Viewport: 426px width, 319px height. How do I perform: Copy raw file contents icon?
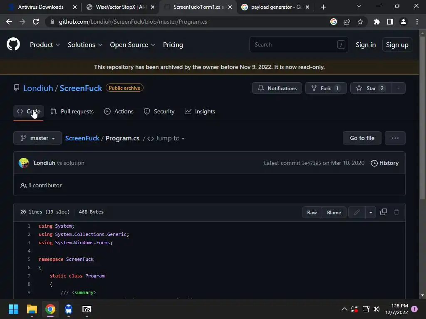click(383, 212)
